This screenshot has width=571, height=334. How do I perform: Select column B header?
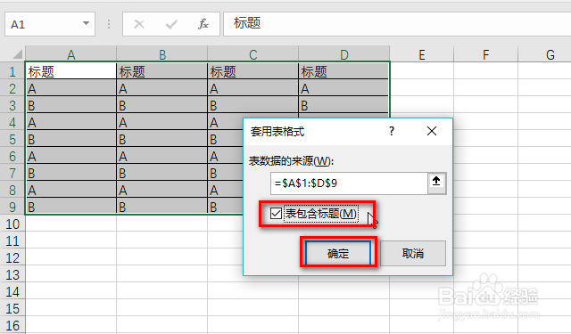coord(162,53)
